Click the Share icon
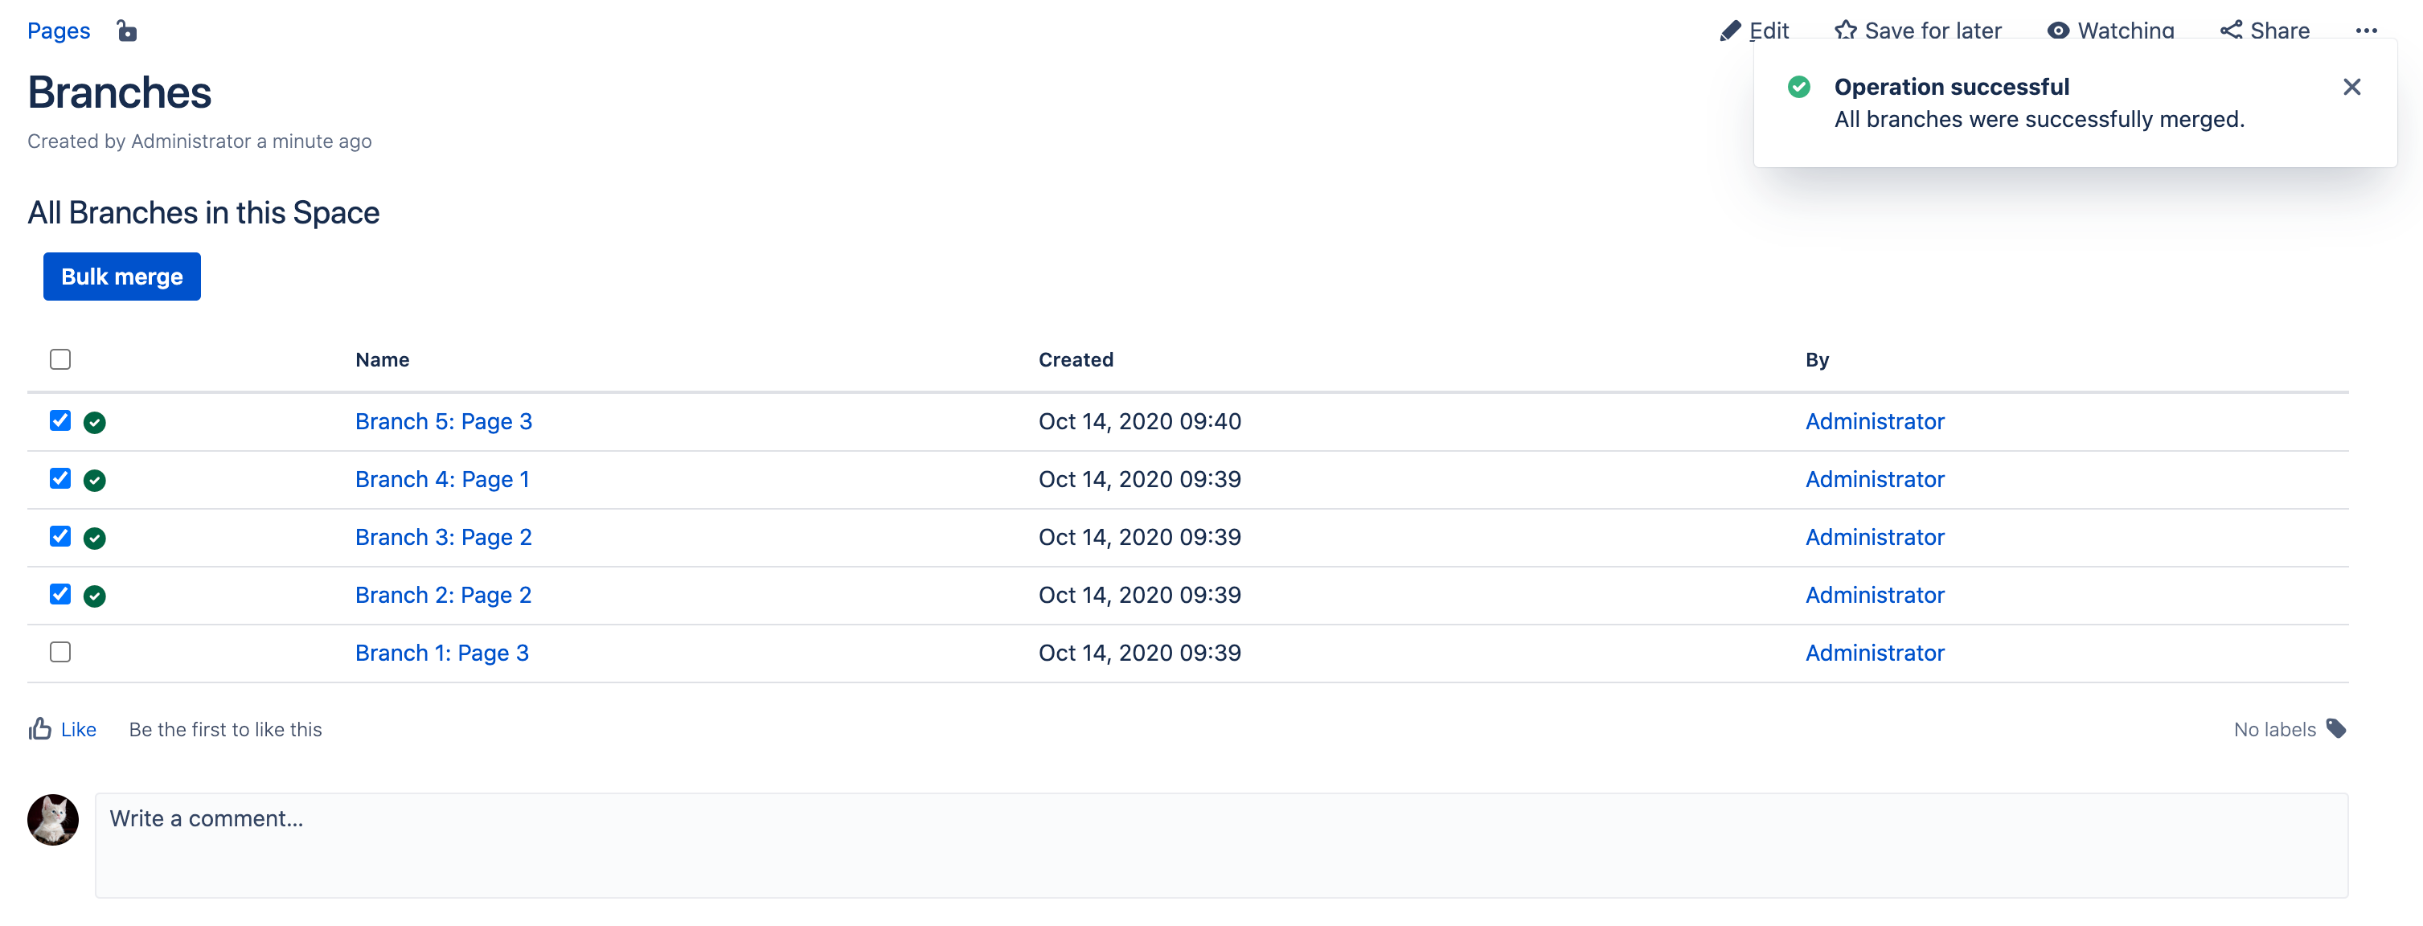The image size is (2423, 926). coord(2230,31)
